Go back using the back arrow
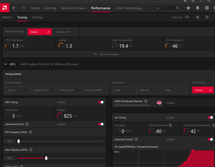 pyautogui.click(x=14, y=8)
